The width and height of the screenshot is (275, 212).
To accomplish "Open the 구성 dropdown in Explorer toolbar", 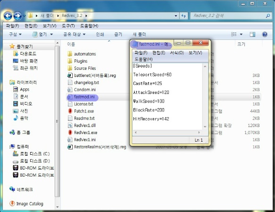I will [15, 34].
